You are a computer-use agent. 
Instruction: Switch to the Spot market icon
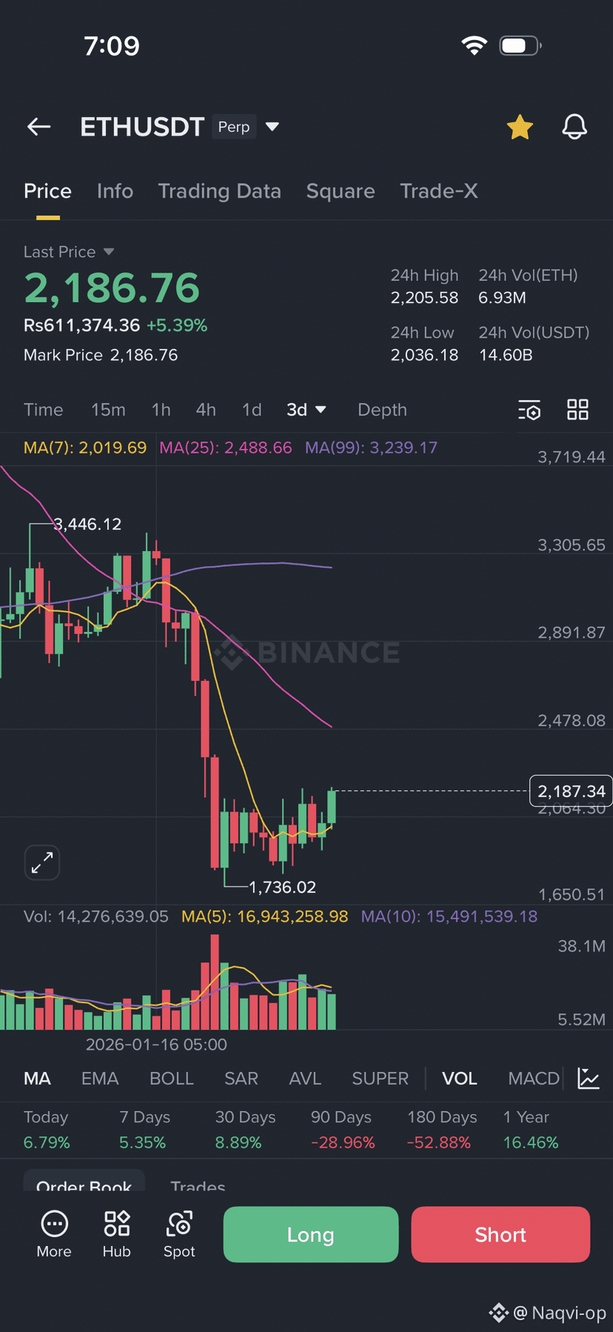coord(179,1224)
